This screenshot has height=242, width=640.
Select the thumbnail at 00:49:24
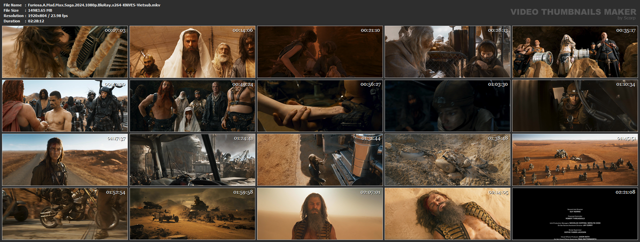coord(192,106)
